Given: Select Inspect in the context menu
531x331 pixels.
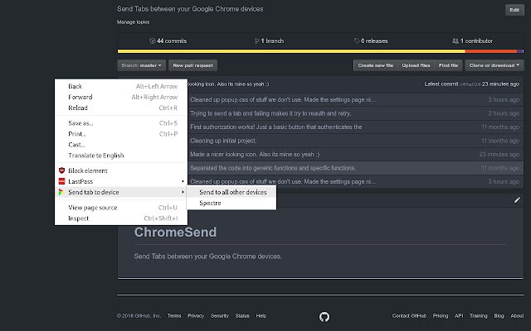Looking at the screenshot, I should click(x=121, y=218).
